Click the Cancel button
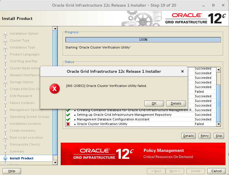Image resolution: width=229 pixels, height=175 pixels. click(x=217, y=171)
